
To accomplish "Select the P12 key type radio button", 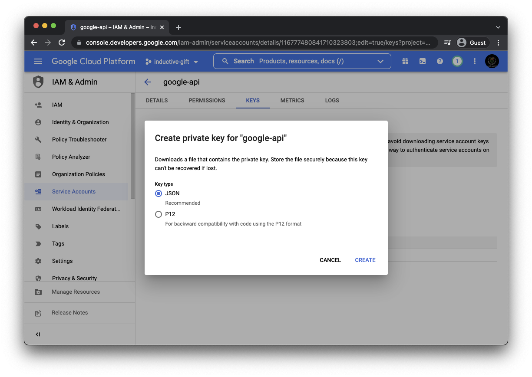I will click(x=159, y=214).
